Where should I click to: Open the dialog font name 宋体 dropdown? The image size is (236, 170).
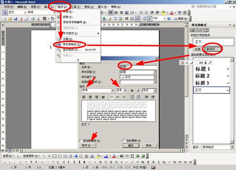coord(112,90)
